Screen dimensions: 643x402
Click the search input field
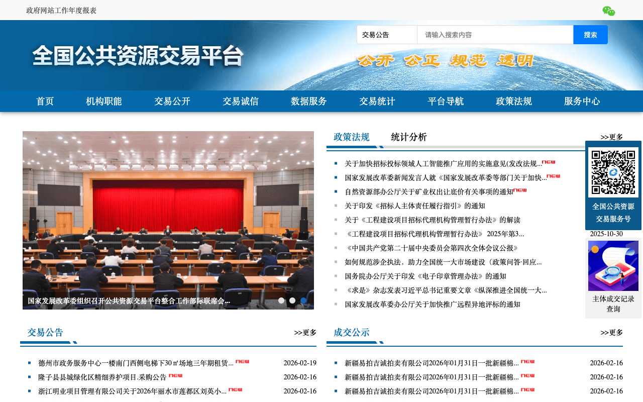(x=495, y=35)
